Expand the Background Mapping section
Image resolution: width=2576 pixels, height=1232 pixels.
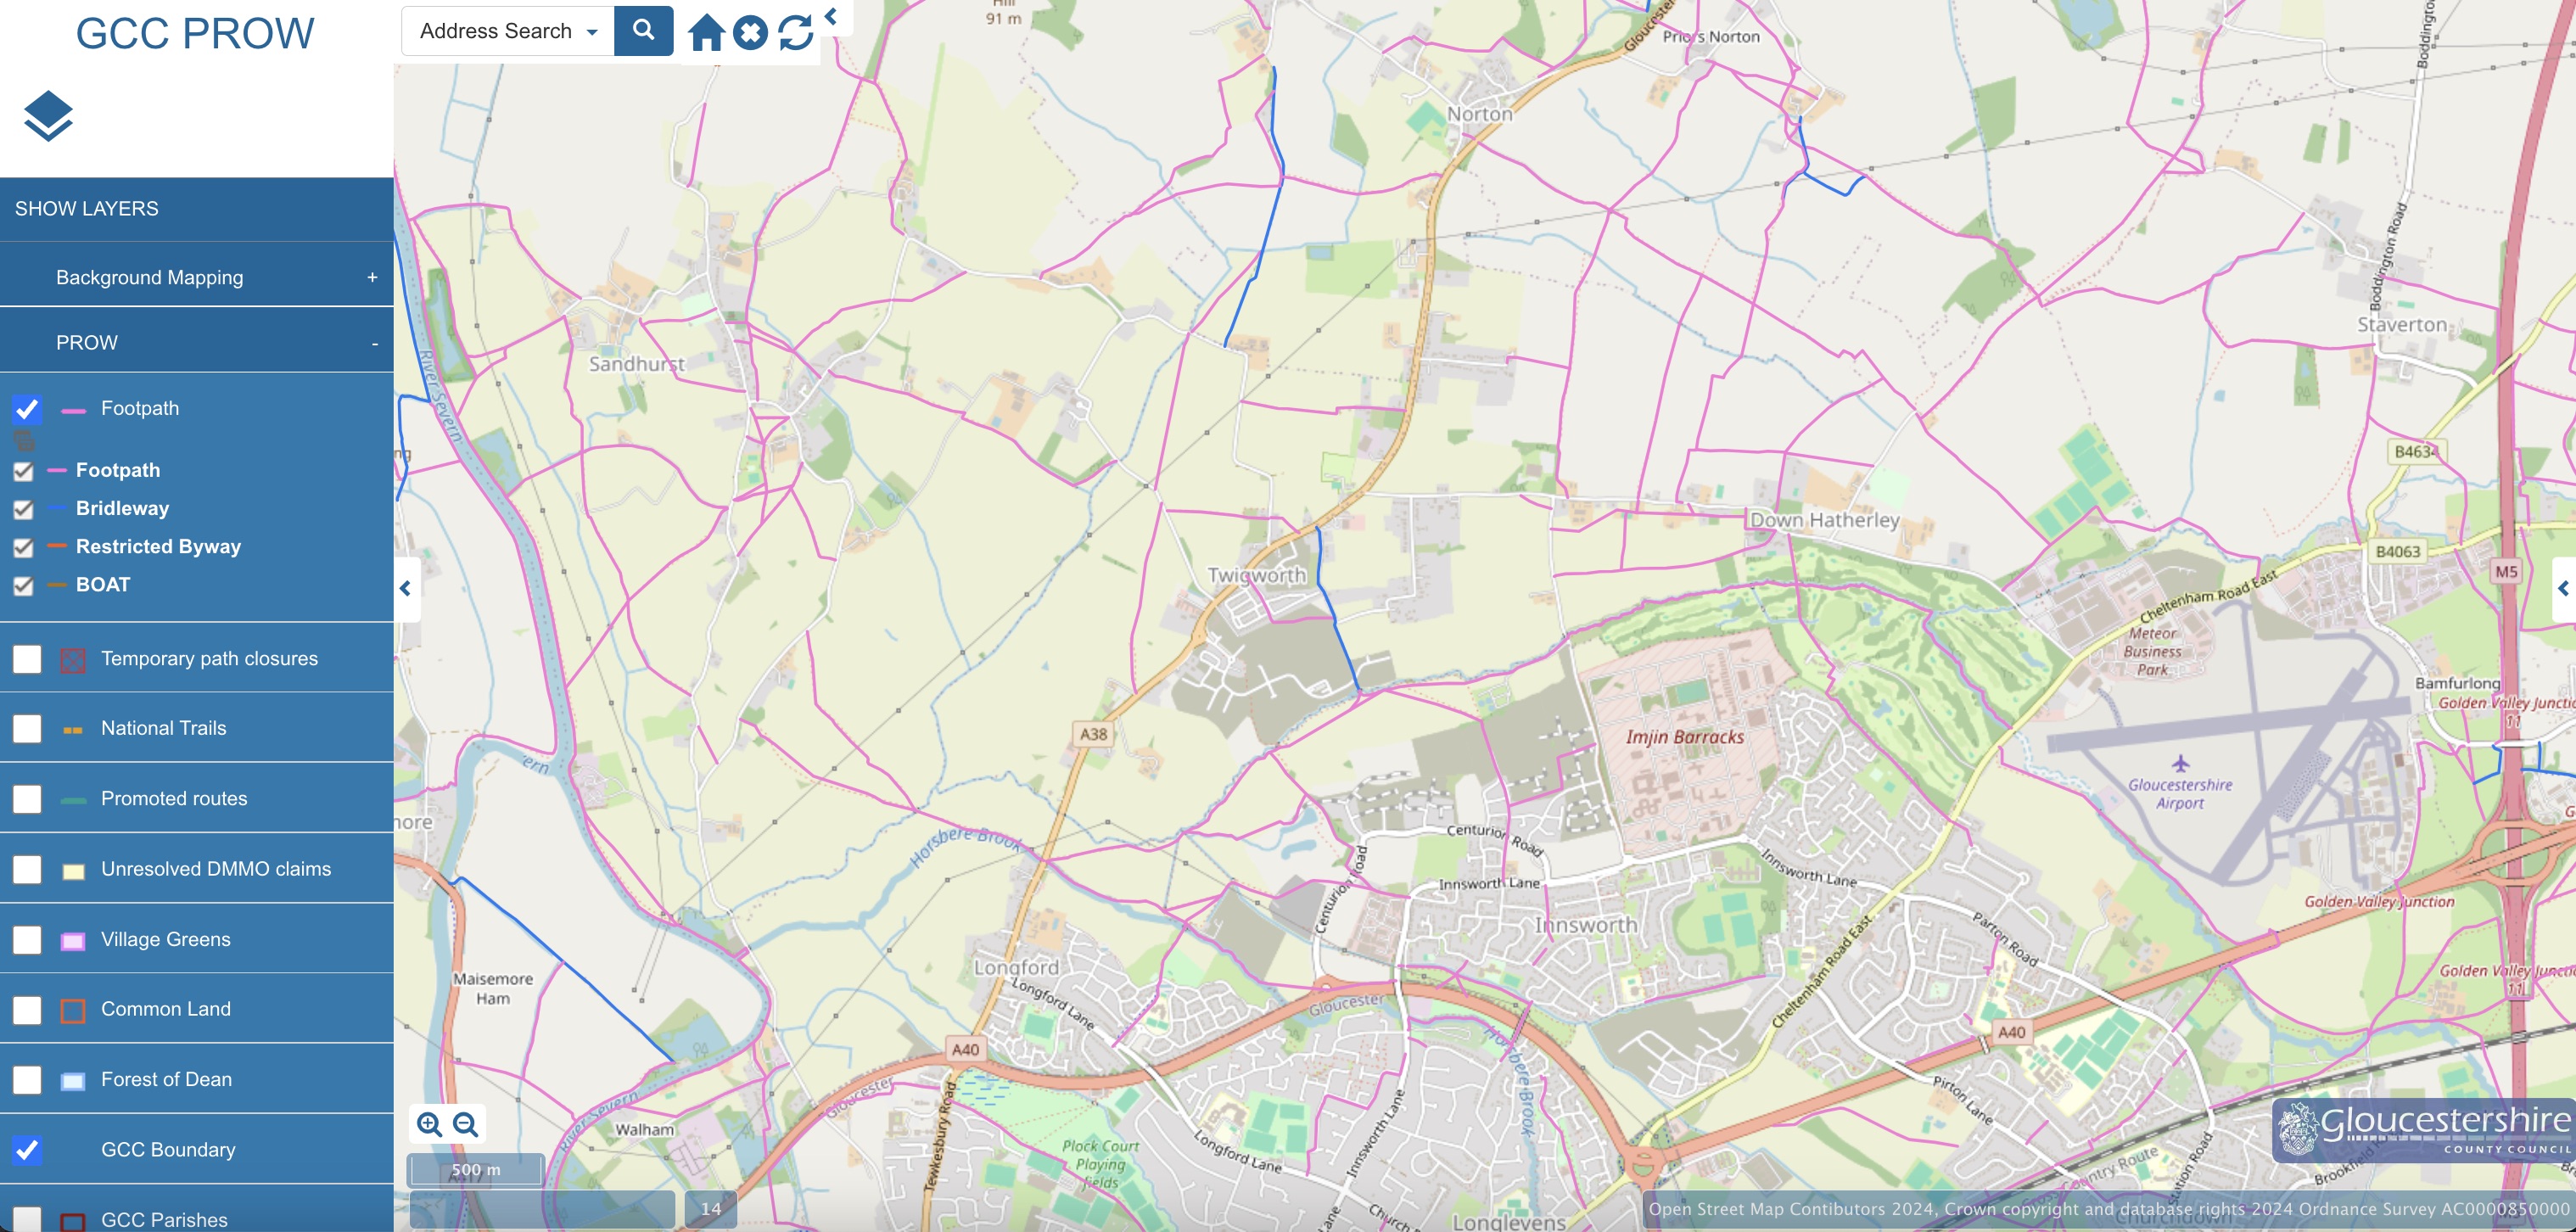point(374,276)
